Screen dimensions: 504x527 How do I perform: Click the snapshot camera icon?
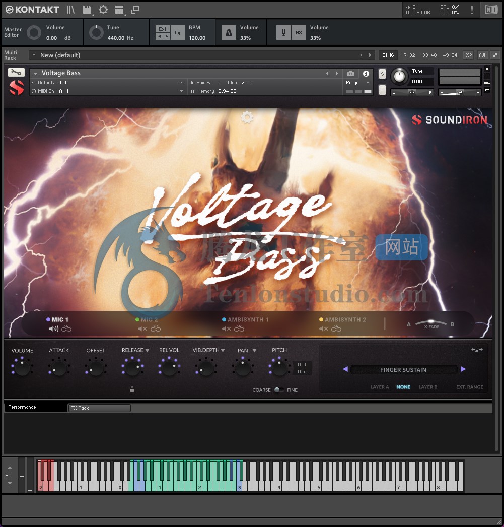(x=350, y=73)
